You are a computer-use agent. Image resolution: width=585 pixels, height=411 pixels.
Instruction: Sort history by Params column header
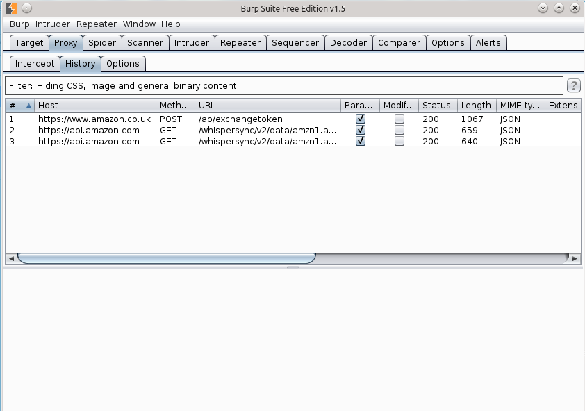click(361, 106)
